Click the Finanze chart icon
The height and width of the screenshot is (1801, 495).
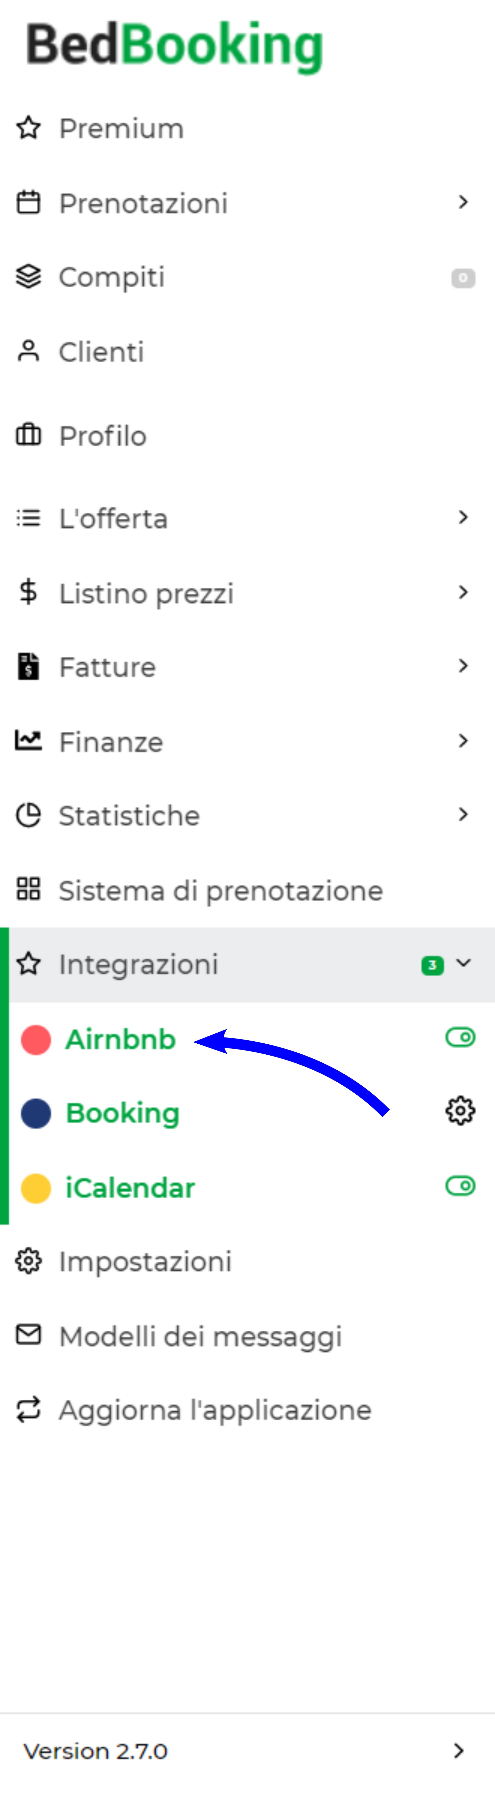29,740
